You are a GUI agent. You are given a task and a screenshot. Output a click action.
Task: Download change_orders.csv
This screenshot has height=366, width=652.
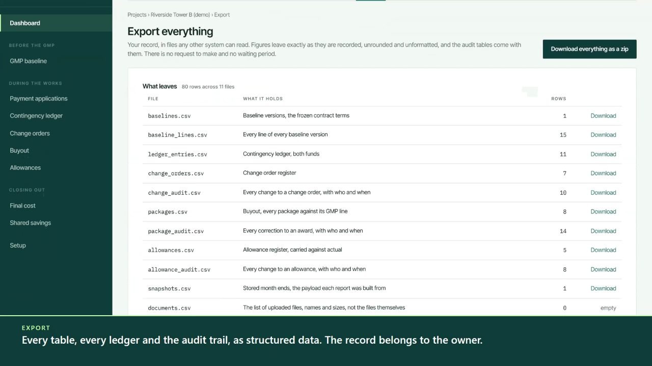[x=603, y=173]
